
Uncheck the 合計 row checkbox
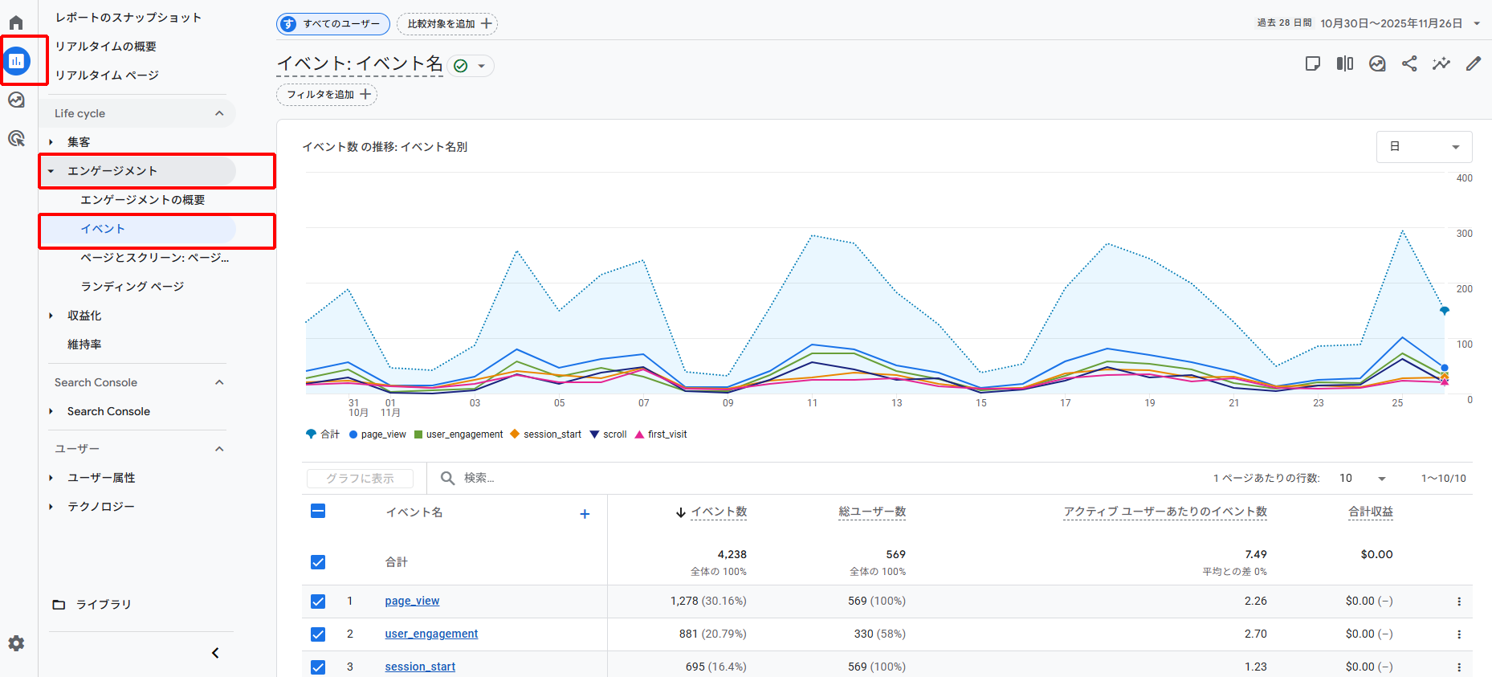point(318,562)
